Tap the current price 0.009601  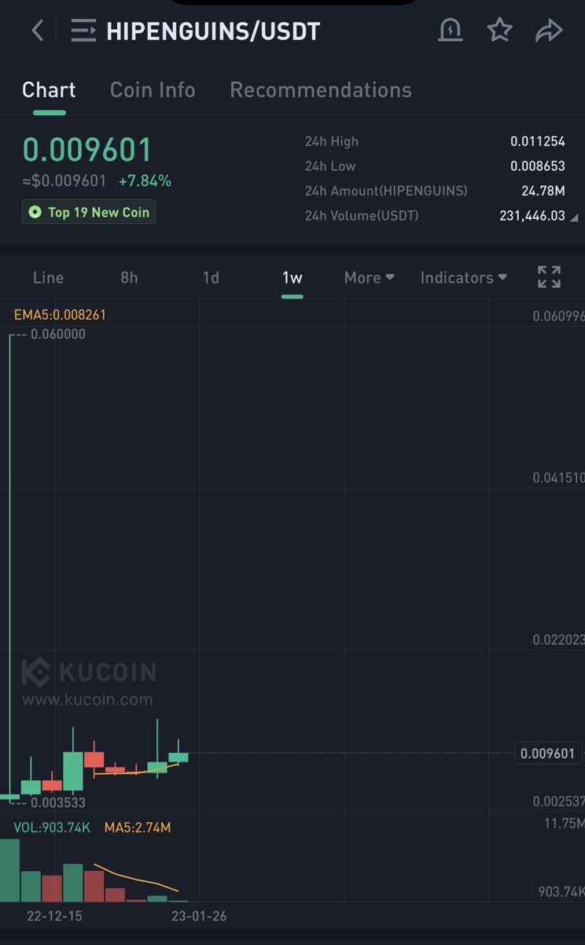(86, 150)
